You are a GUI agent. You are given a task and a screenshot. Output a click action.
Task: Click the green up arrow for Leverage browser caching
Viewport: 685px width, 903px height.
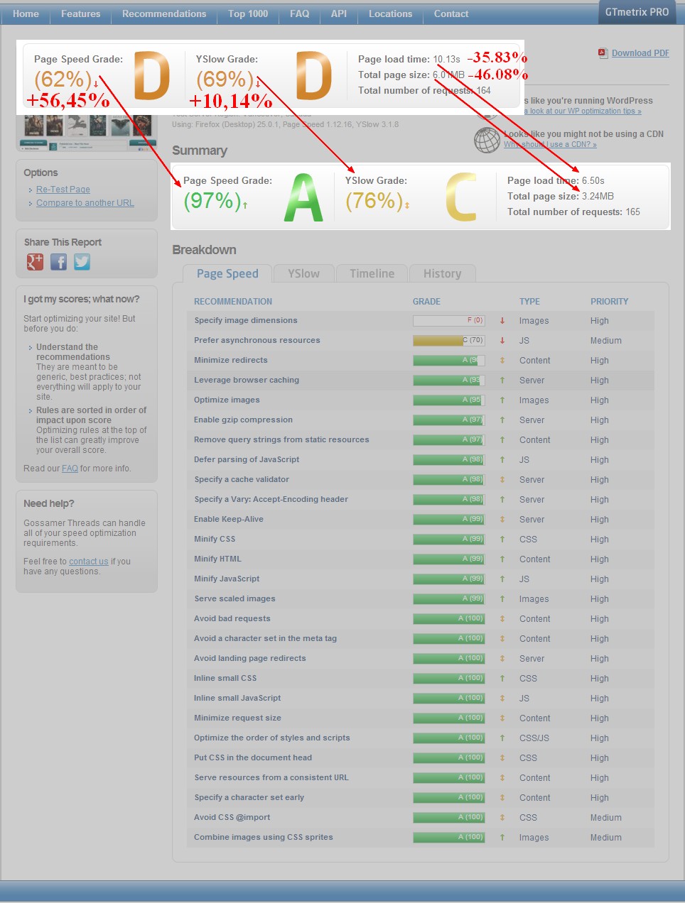tap(502, 381)
